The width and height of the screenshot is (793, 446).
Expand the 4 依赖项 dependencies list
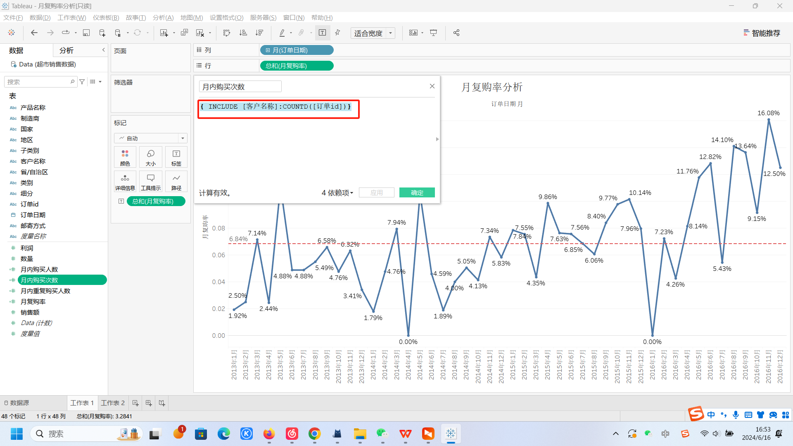[x=337, y=193]
